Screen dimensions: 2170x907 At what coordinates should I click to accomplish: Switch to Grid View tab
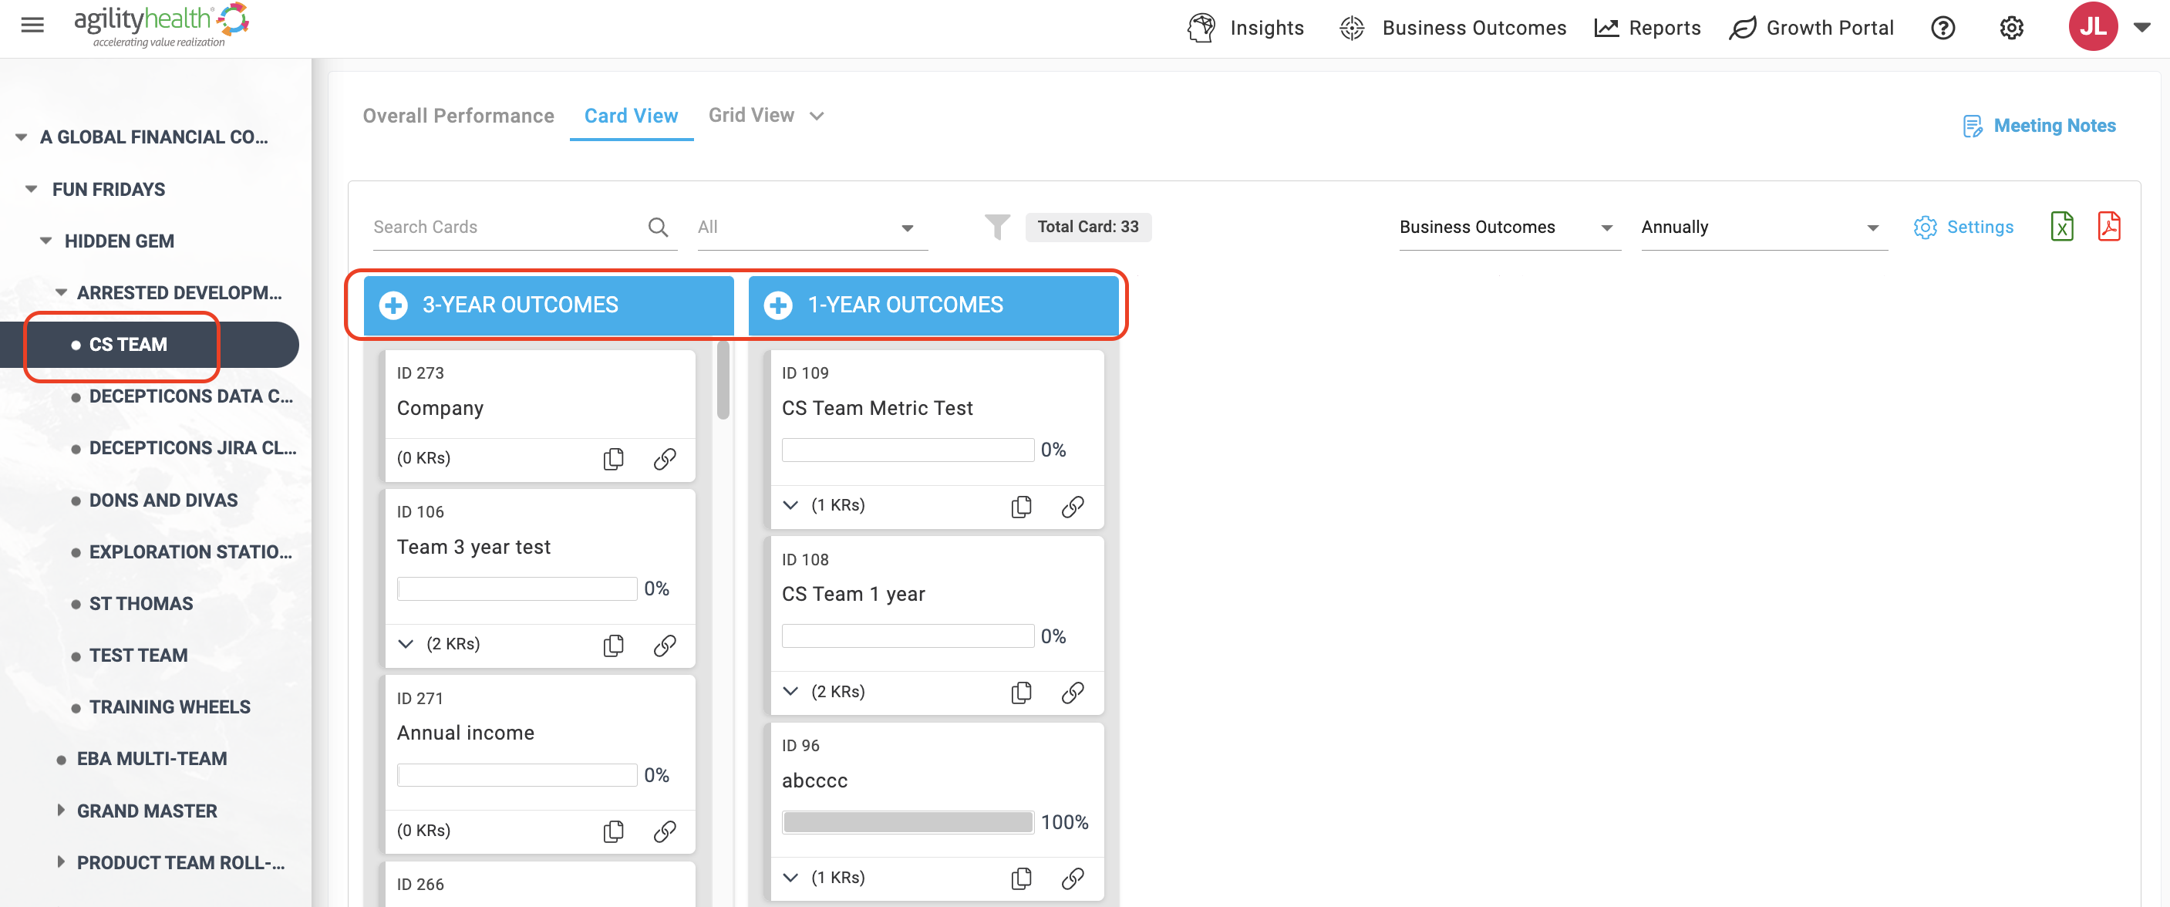tap(750, 116)
